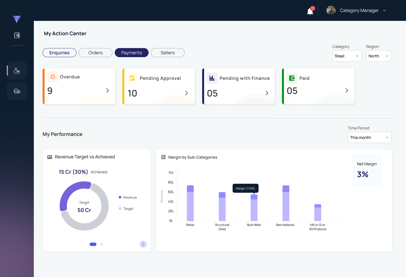406x277 pixels.
Task: Open the notifications bell
Action: click(x=310, y=11)
